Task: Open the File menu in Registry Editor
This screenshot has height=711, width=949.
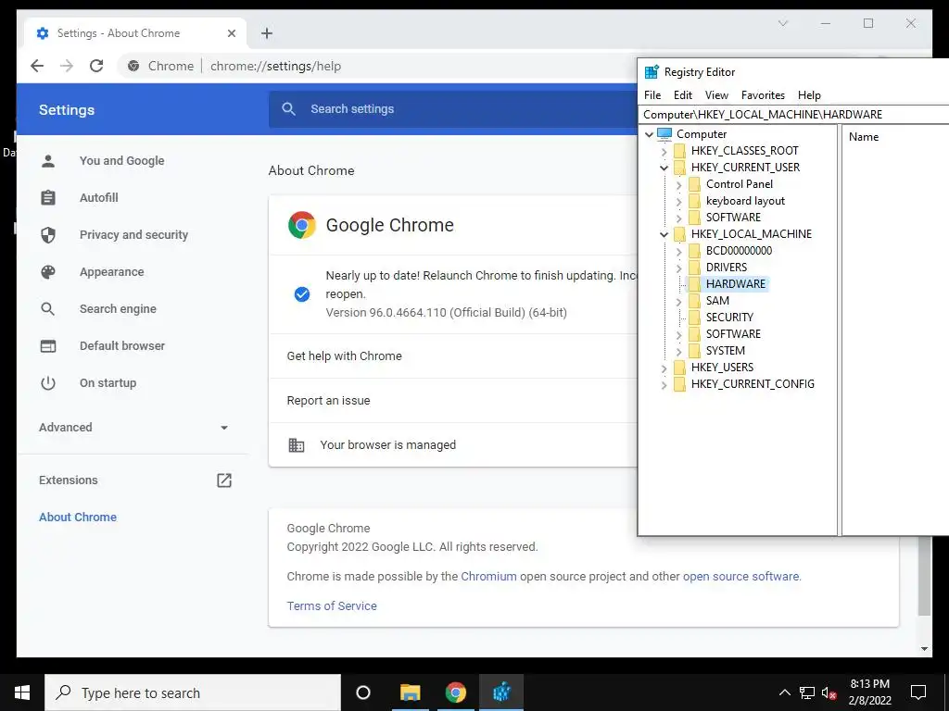Action: click(652, 95)
